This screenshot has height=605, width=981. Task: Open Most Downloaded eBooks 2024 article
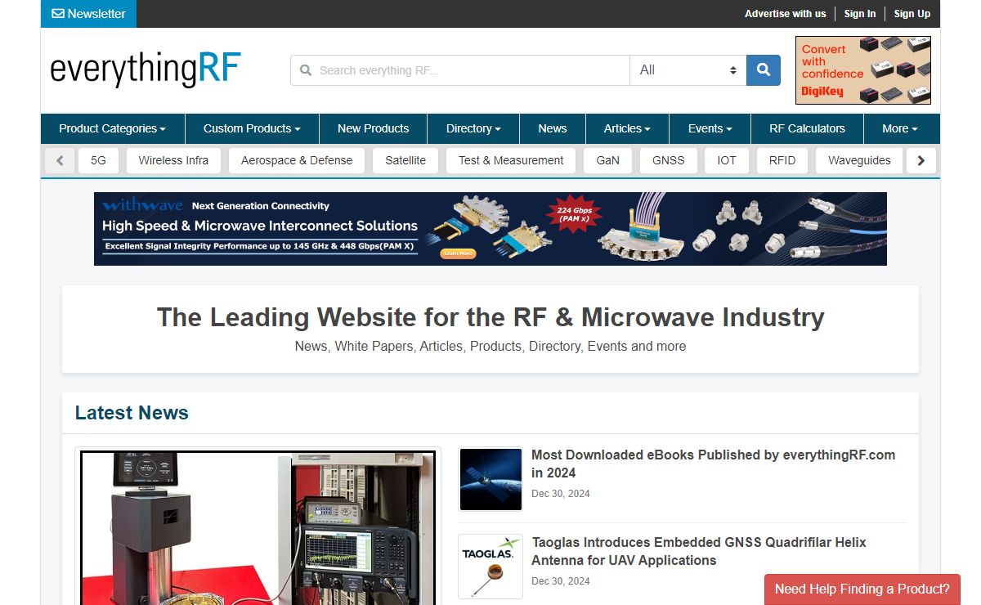coord(713,464)
